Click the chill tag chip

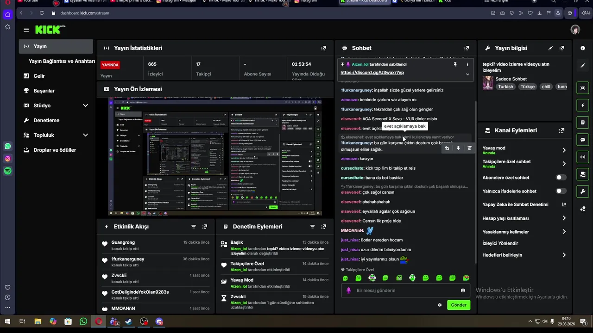pos(546,86)
